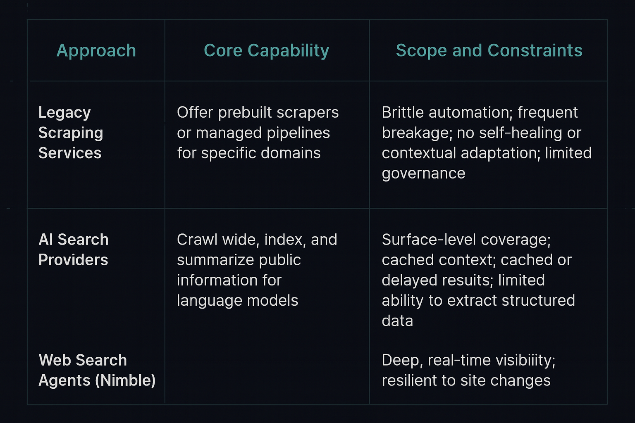This screenshot has height=423, width=635.
Task: Click the word 'data' ending AI Search constraints
Action: coord(397,321)
